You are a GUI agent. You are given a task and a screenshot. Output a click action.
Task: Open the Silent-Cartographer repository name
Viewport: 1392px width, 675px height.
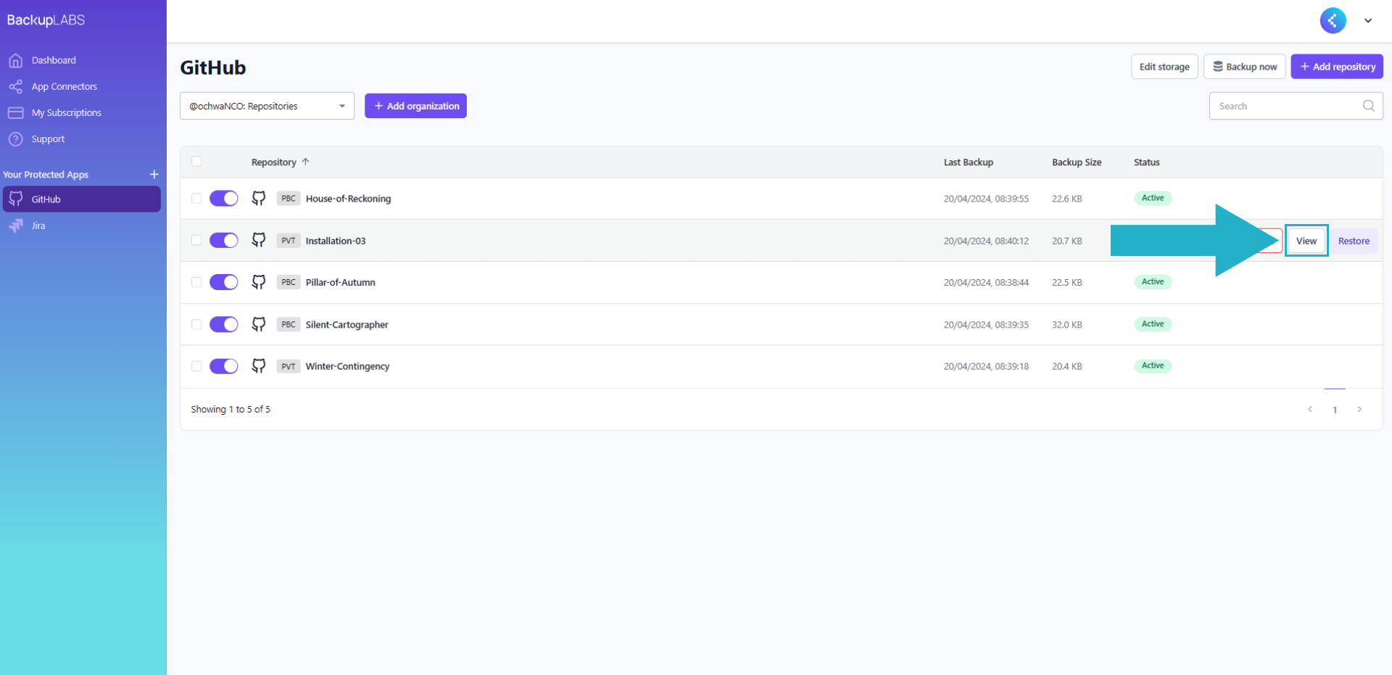pyautogui.click(x=347, y=324)
